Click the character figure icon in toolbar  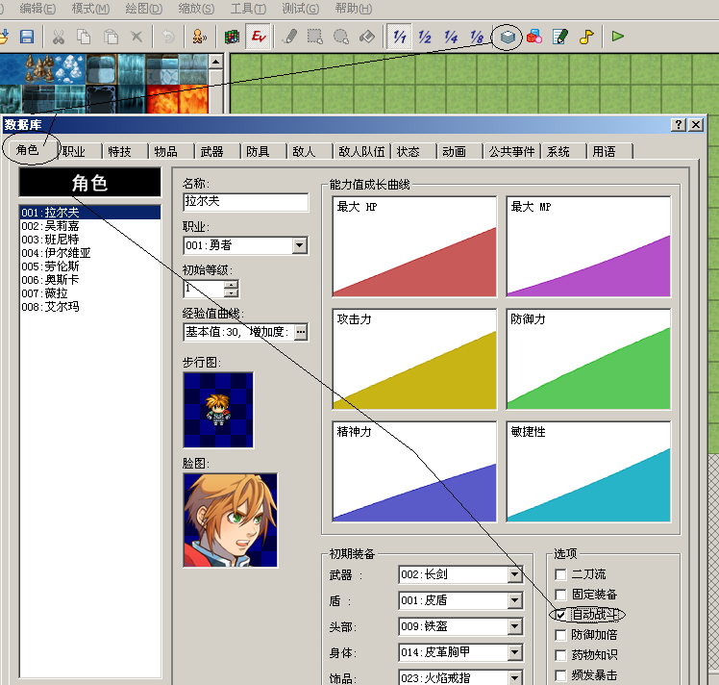pos(200,37)
